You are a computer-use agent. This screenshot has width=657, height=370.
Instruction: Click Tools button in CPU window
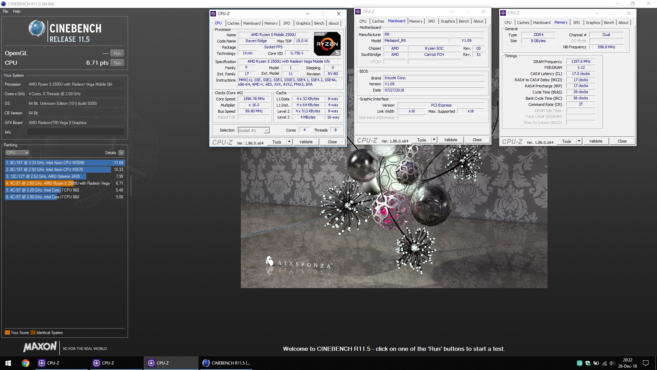(276, 142)
